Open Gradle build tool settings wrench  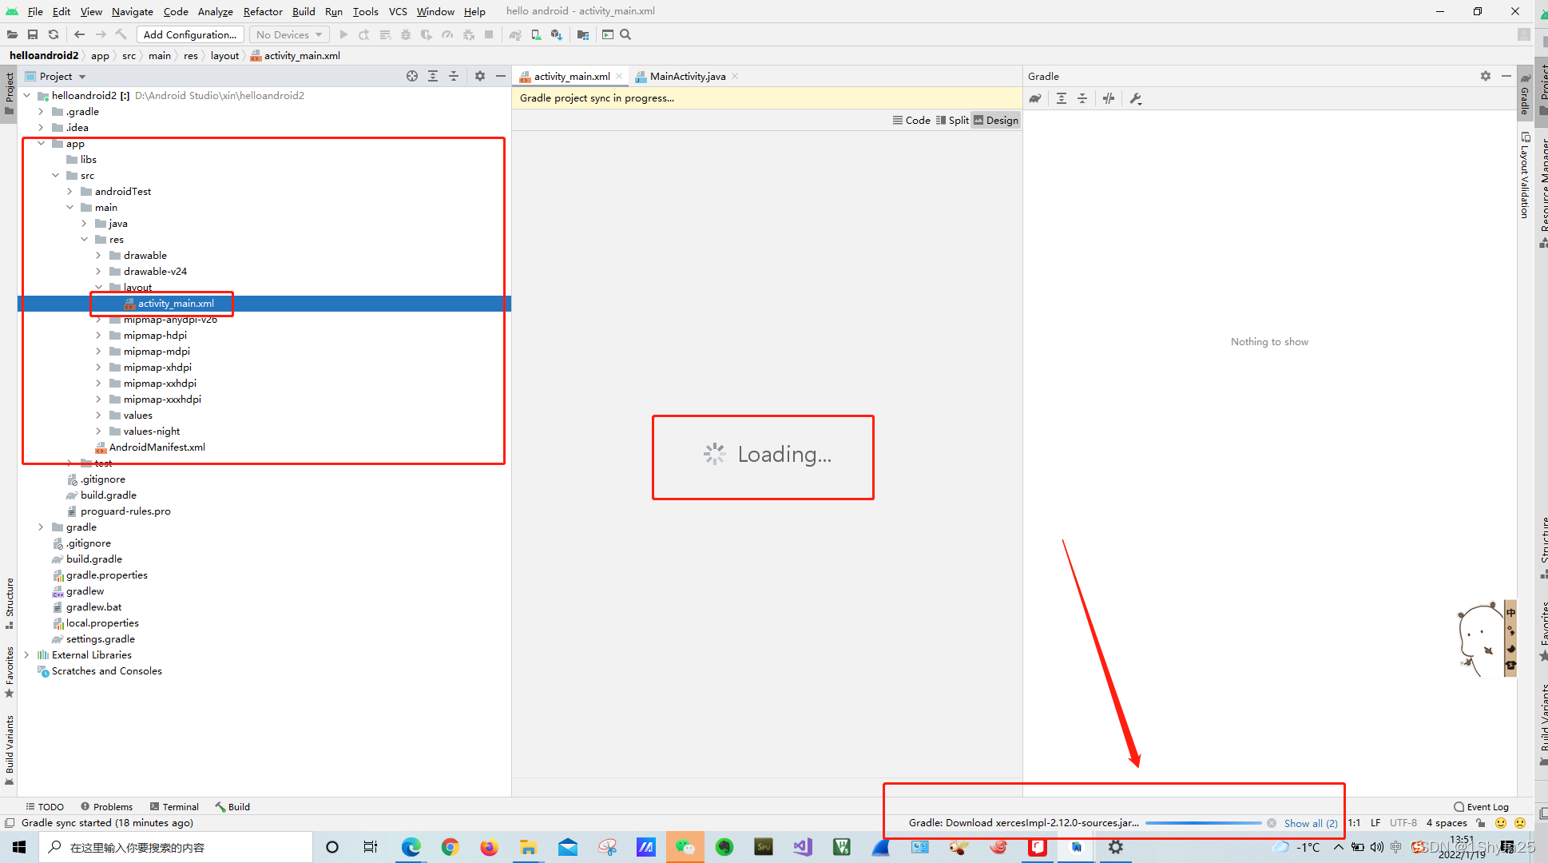point(1136,98)
